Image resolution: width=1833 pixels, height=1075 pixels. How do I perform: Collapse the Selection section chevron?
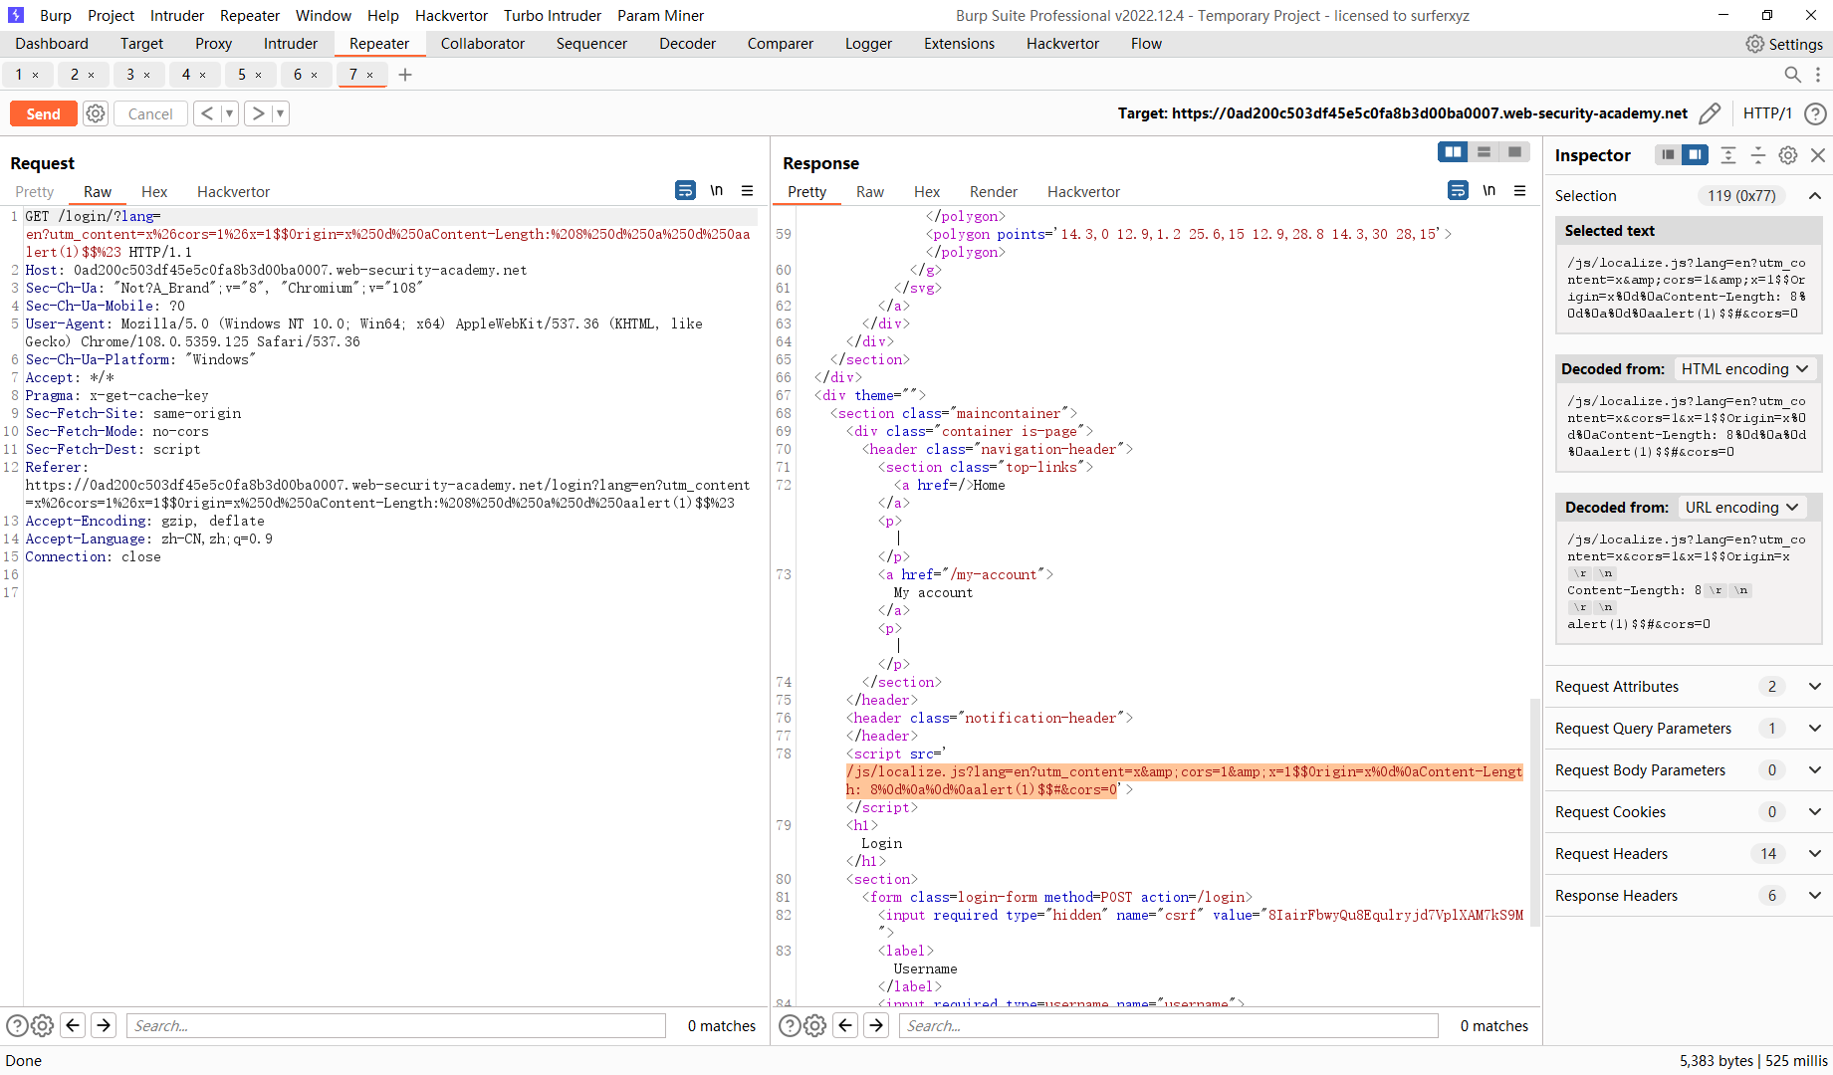pyautogui.click(x=1815, y=196)
